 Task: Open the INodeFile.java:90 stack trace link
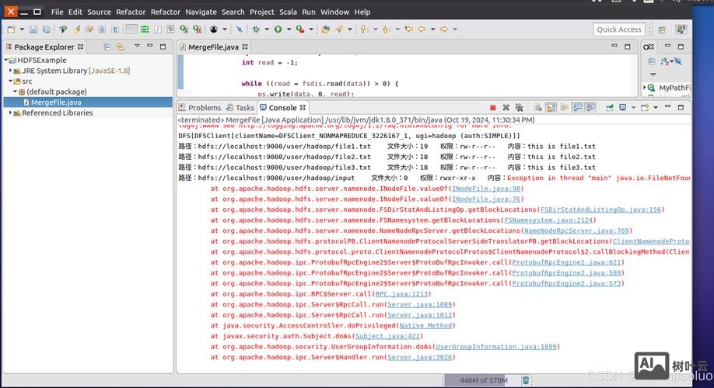[486, 189]
